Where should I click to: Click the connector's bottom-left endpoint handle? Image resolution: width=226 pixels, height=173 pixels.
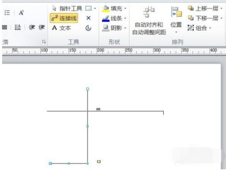click(x=50, y=163)
